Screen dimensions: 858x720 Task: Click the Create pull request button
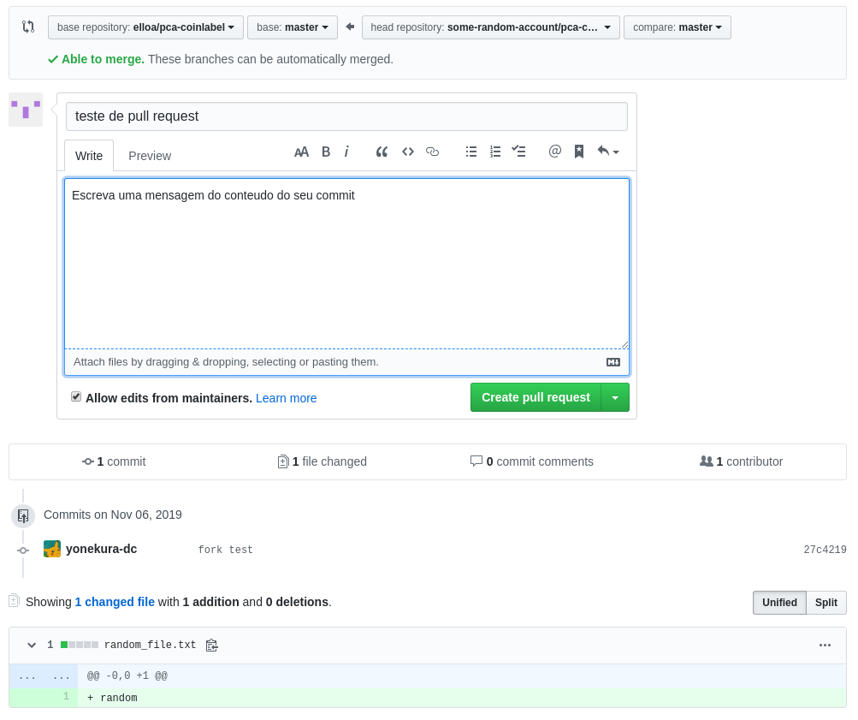[x=536, y=397]
